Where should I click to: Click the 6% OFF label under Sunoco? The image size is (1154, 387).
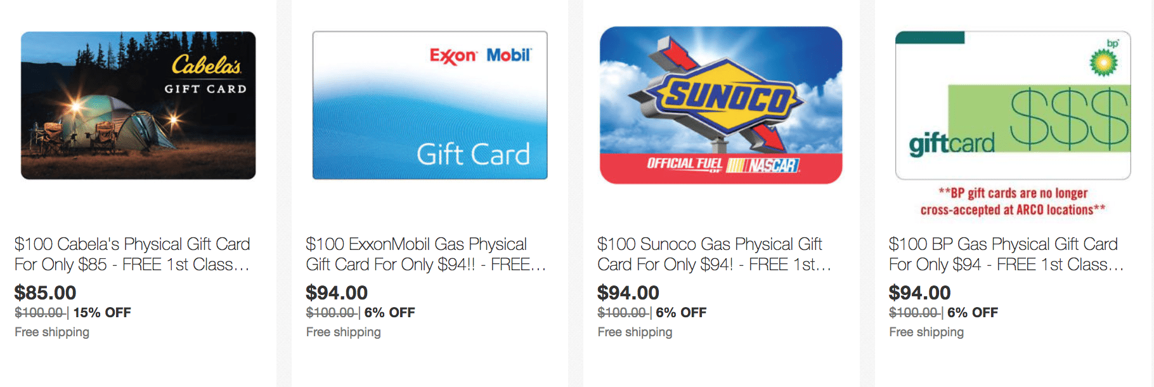click(x=681, y=312)
